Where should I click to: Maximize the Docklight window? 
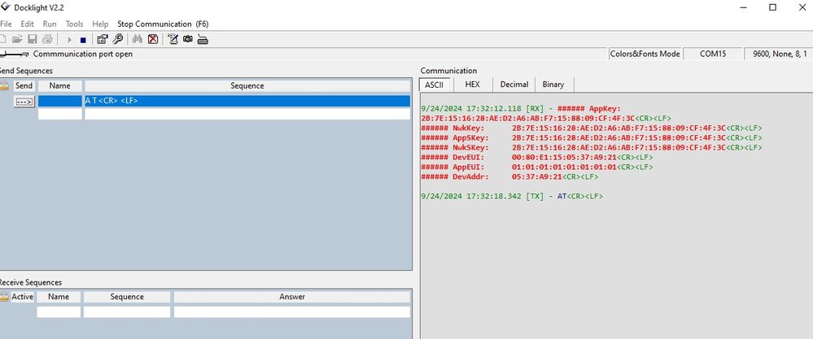pos(772,7)
